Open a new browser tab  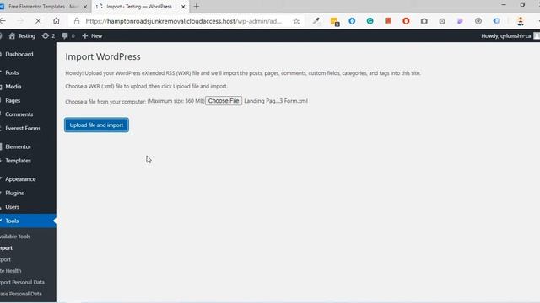(197, 6)
